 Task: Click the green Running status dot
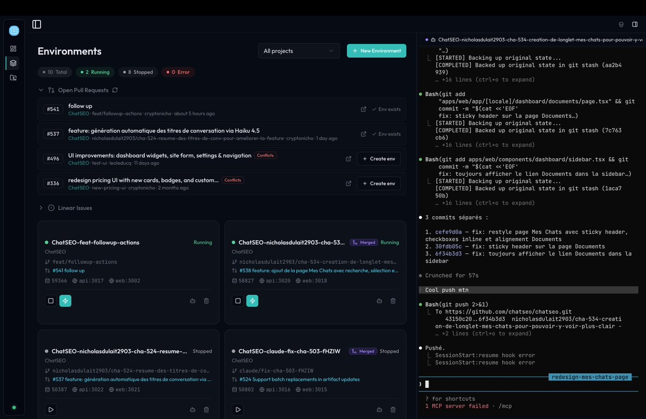click(x=46, y=242)
